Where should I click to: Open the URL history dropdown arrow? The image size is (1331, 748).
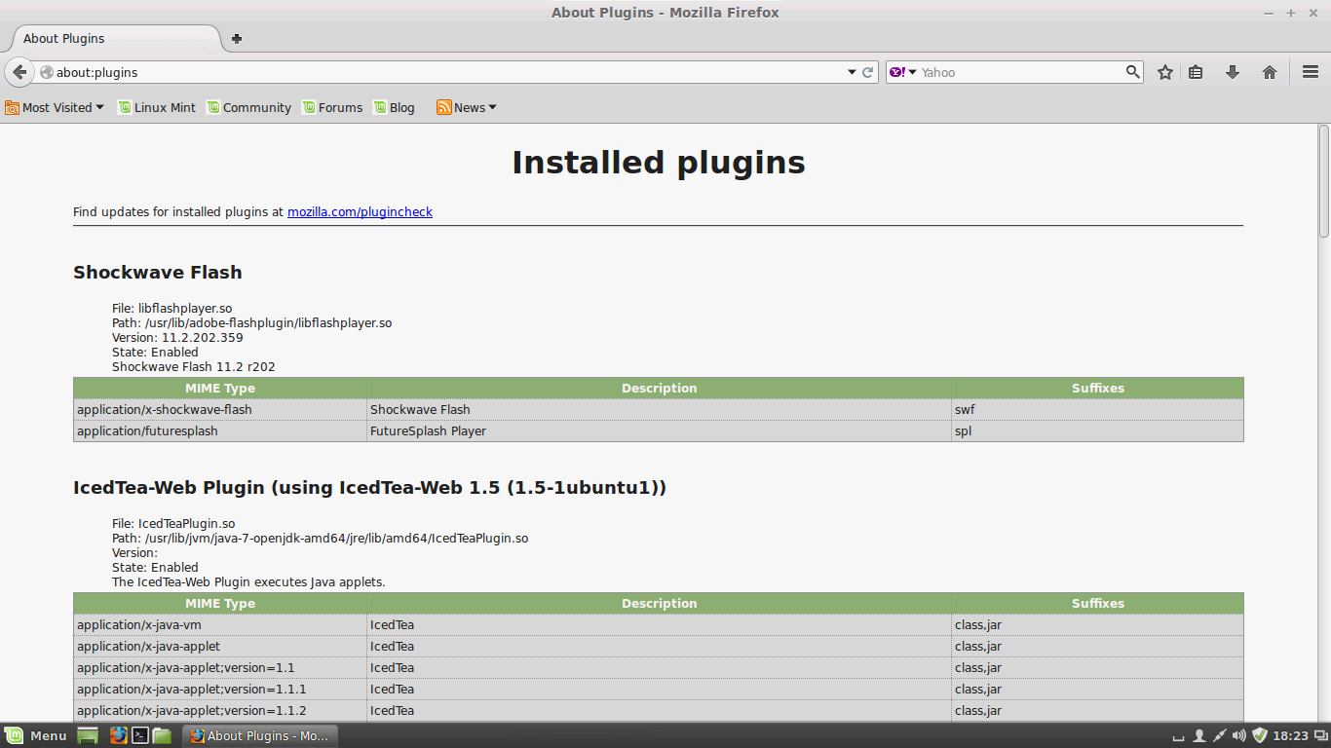point(851,72)
